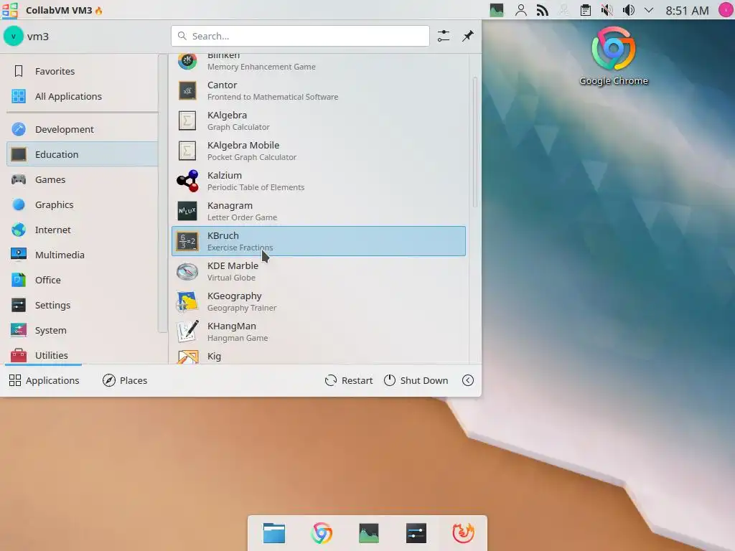The image size is (735, 551).
Task: Open the volume control tray icon
Action: (x=629, y=10)
